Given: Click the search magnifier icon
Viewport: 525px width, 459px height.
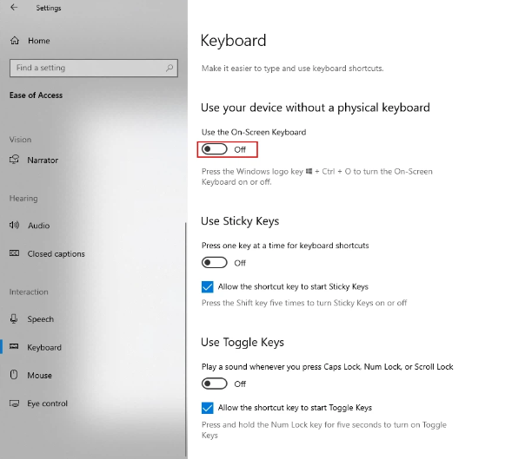Looking at the screenshot, I should click(x=169, y=68).
